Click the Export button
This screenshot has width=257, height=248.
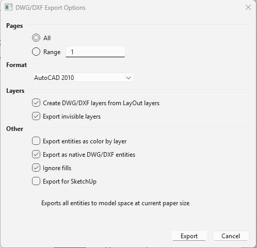(189, 236)
